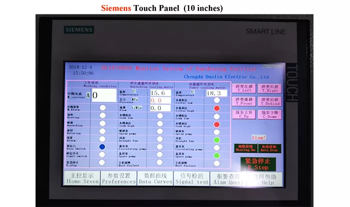
Task: Click Host failure lamp under Quenching cooling water
Action: point(159,162)
